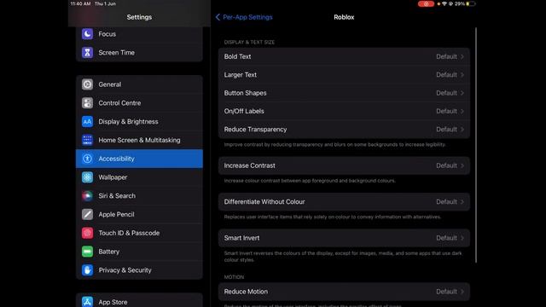Image resolution: width=546 pixels, height=307 pixels.
Task: Tap the red screen recording indicator
Action: [x=426, y=3]
